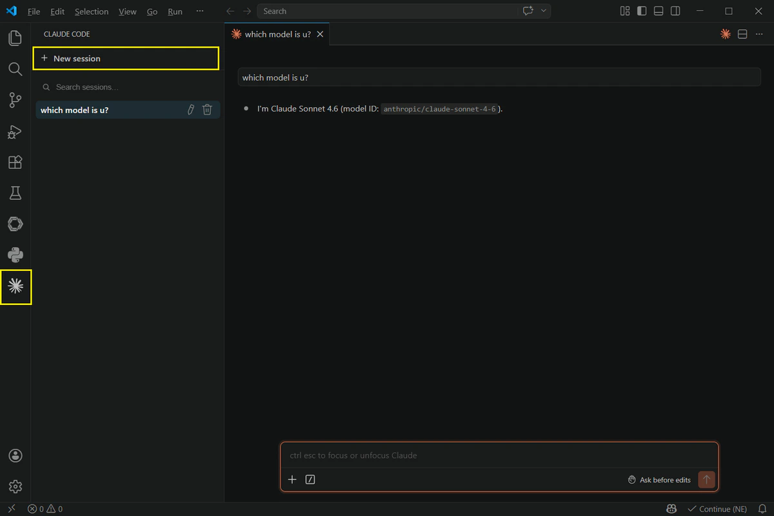Open Source Control view

(15, 100)
